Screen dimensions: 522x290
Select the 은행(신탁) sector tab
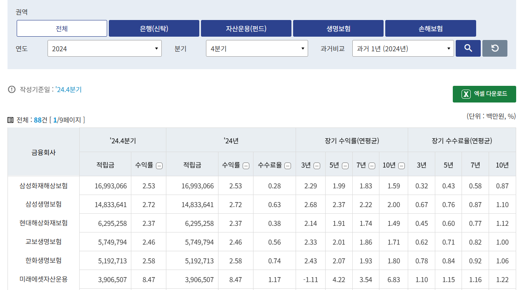[154, 28]
